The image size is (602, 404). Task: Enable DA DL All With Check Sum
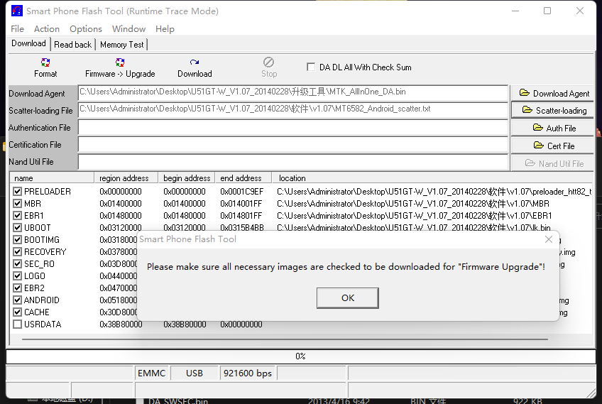(x=311, y=67)
